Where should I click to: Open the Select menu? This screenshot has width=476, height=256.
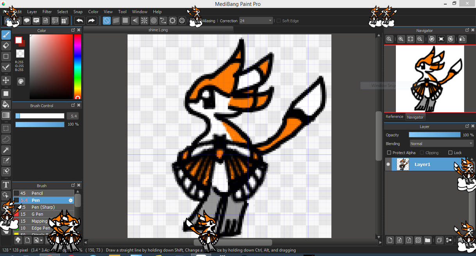pos(63,12)
